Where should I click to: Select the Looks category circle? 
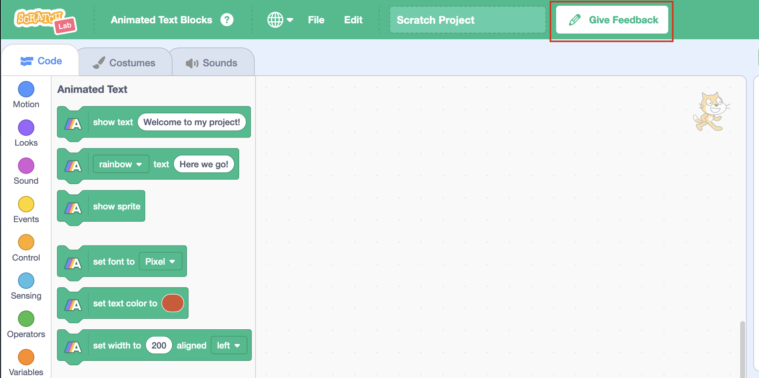click(26, 128)
